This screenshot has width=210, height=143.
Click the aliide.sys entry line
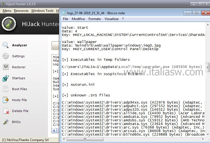point(134,113)
